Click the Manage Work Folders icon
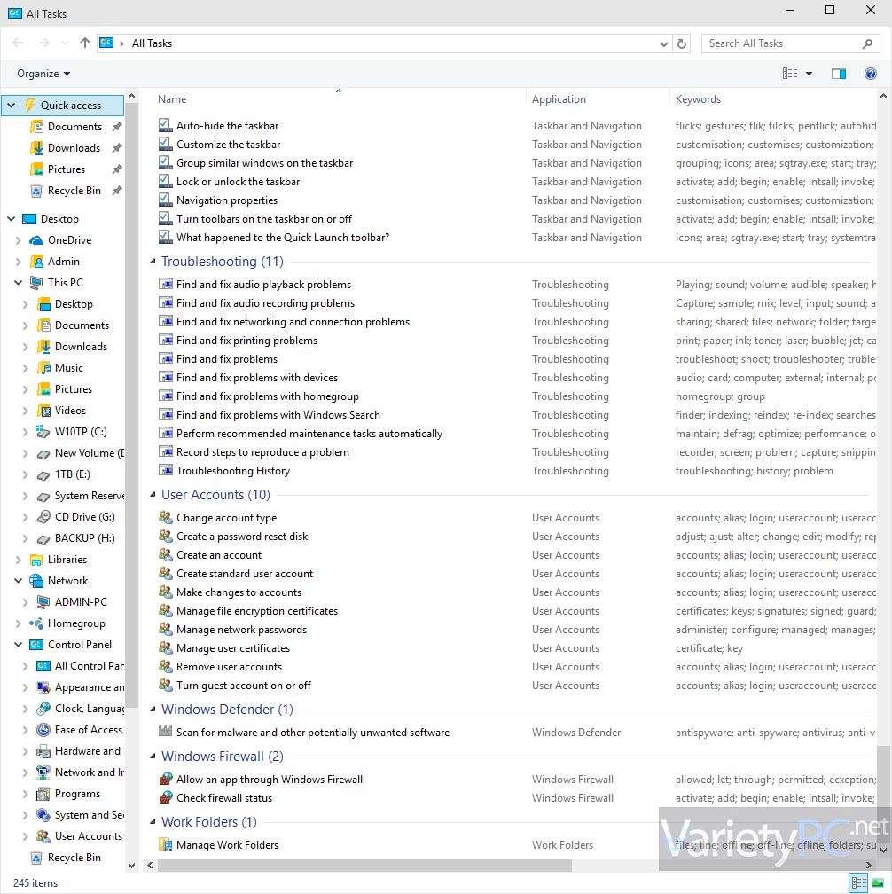Screen dimensions: 892x894 click(165, 844)
